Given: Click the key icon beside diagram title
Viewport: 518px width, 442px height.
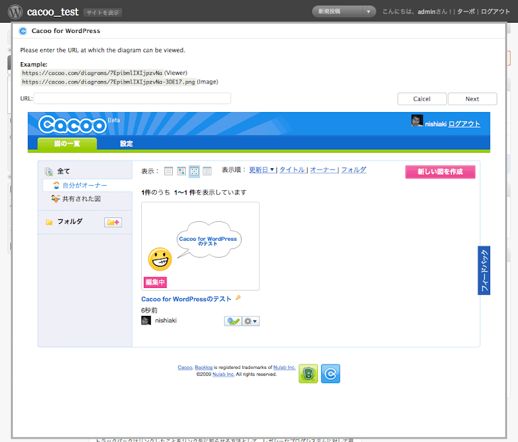Looking at the screenshot, I should coord(238,298).
